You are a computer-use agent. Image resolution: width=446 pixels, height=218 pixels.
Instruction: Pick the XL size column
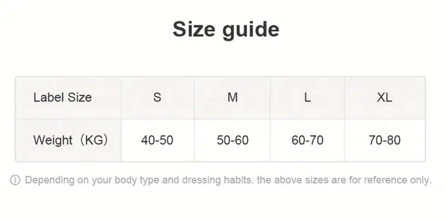[x=384, y=97]
